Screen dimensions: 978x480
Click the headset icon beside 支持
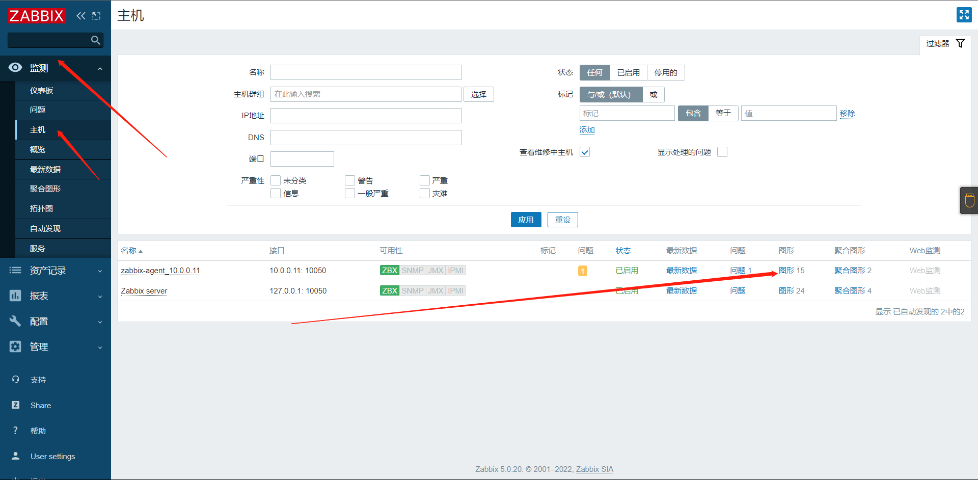pos(16,380)
